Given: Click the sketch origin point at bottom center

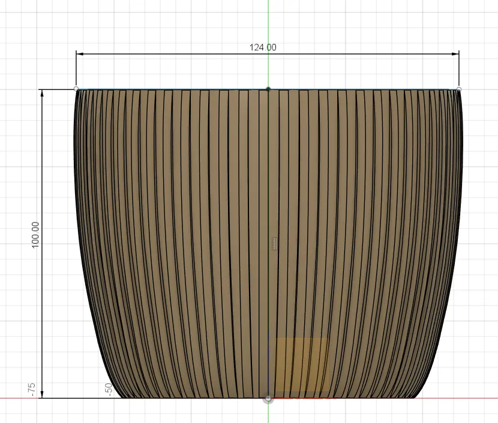Looking at the screenshot, I should click(x=268, y=398).
